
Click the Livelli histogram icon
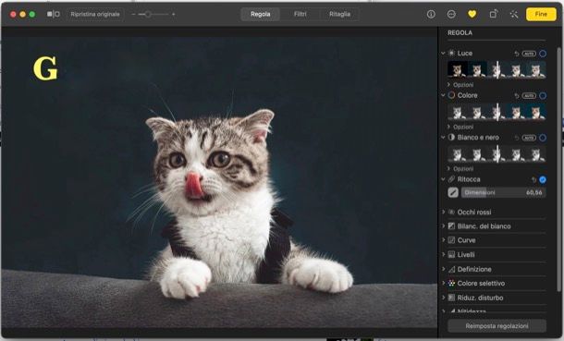[451, 254]
